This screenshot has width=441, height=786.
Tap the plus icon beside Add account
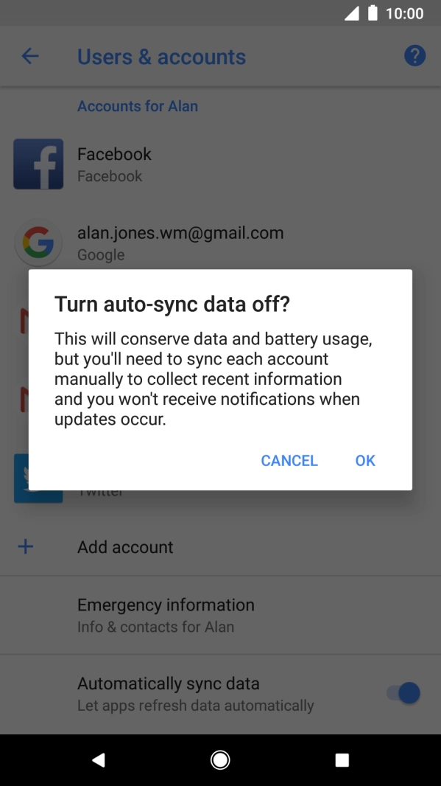[26, 546]
